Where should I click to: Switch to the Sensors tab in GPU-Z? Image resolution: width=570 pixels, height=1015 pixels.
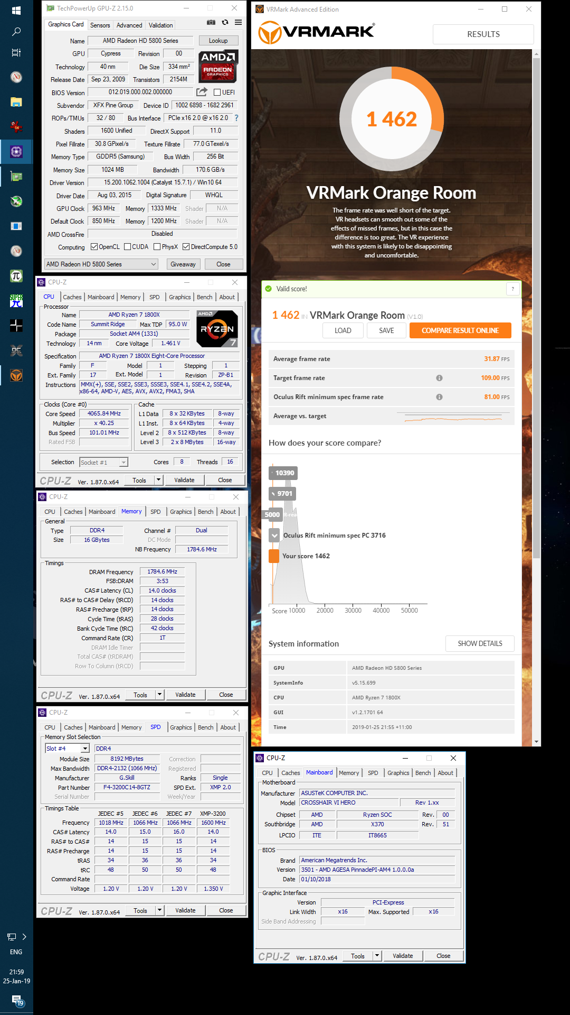[100, 25]
